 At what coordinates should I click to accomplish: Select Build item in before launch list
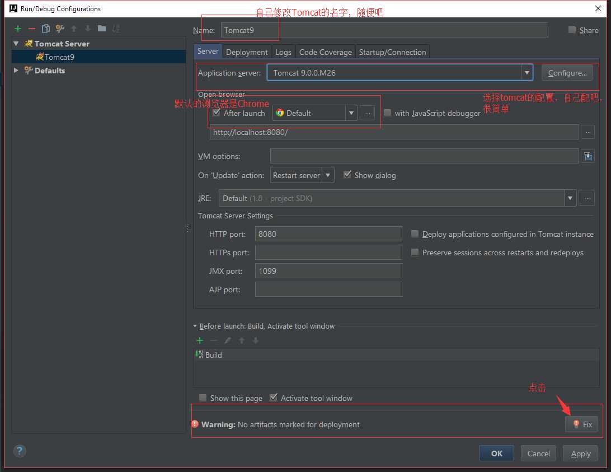[396, 354]
